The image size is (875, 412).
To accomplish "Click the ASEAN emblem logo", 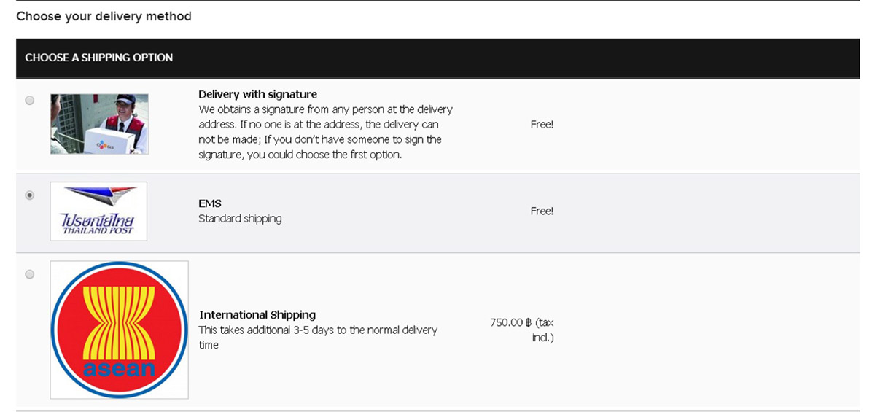I will pos(119,330).
